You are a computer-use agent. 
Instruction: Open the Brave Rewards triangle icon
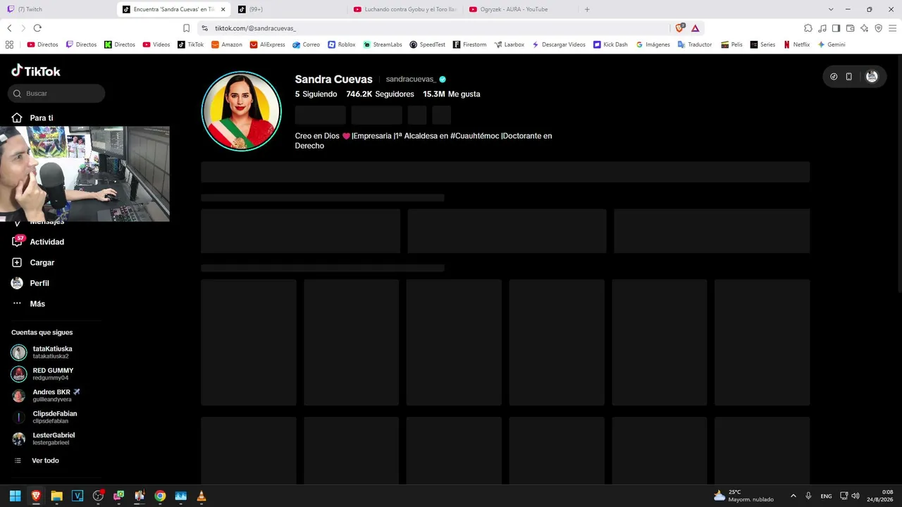tap(695, 28)
